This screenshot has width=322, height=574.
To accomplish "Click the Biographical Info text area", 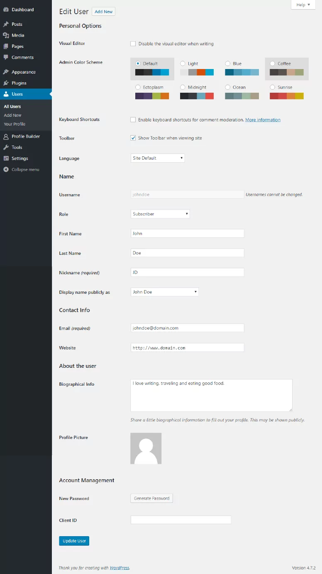I will pos(211,395).
